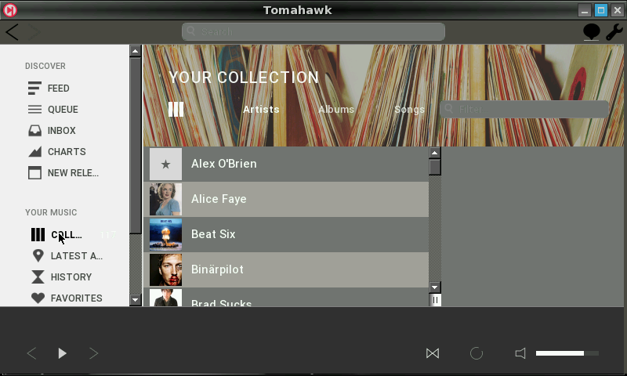Switch to the Artists tab
The image size is (627, 376).
tap(261, 110)
